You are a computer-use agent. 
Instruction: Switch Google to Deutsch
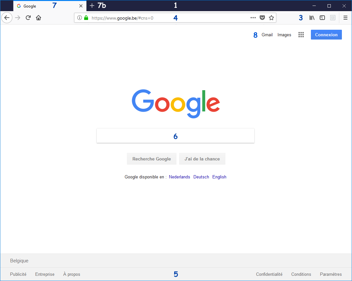click(x=201, y=177)
